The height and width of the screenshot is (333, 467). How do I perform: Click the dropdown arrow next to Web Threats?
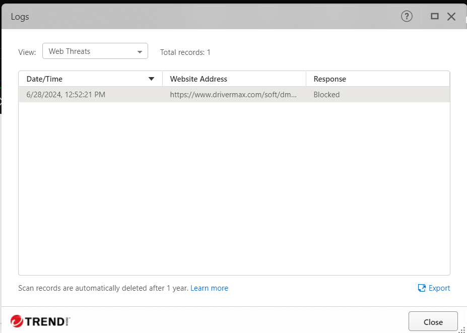tap(140, 52)
